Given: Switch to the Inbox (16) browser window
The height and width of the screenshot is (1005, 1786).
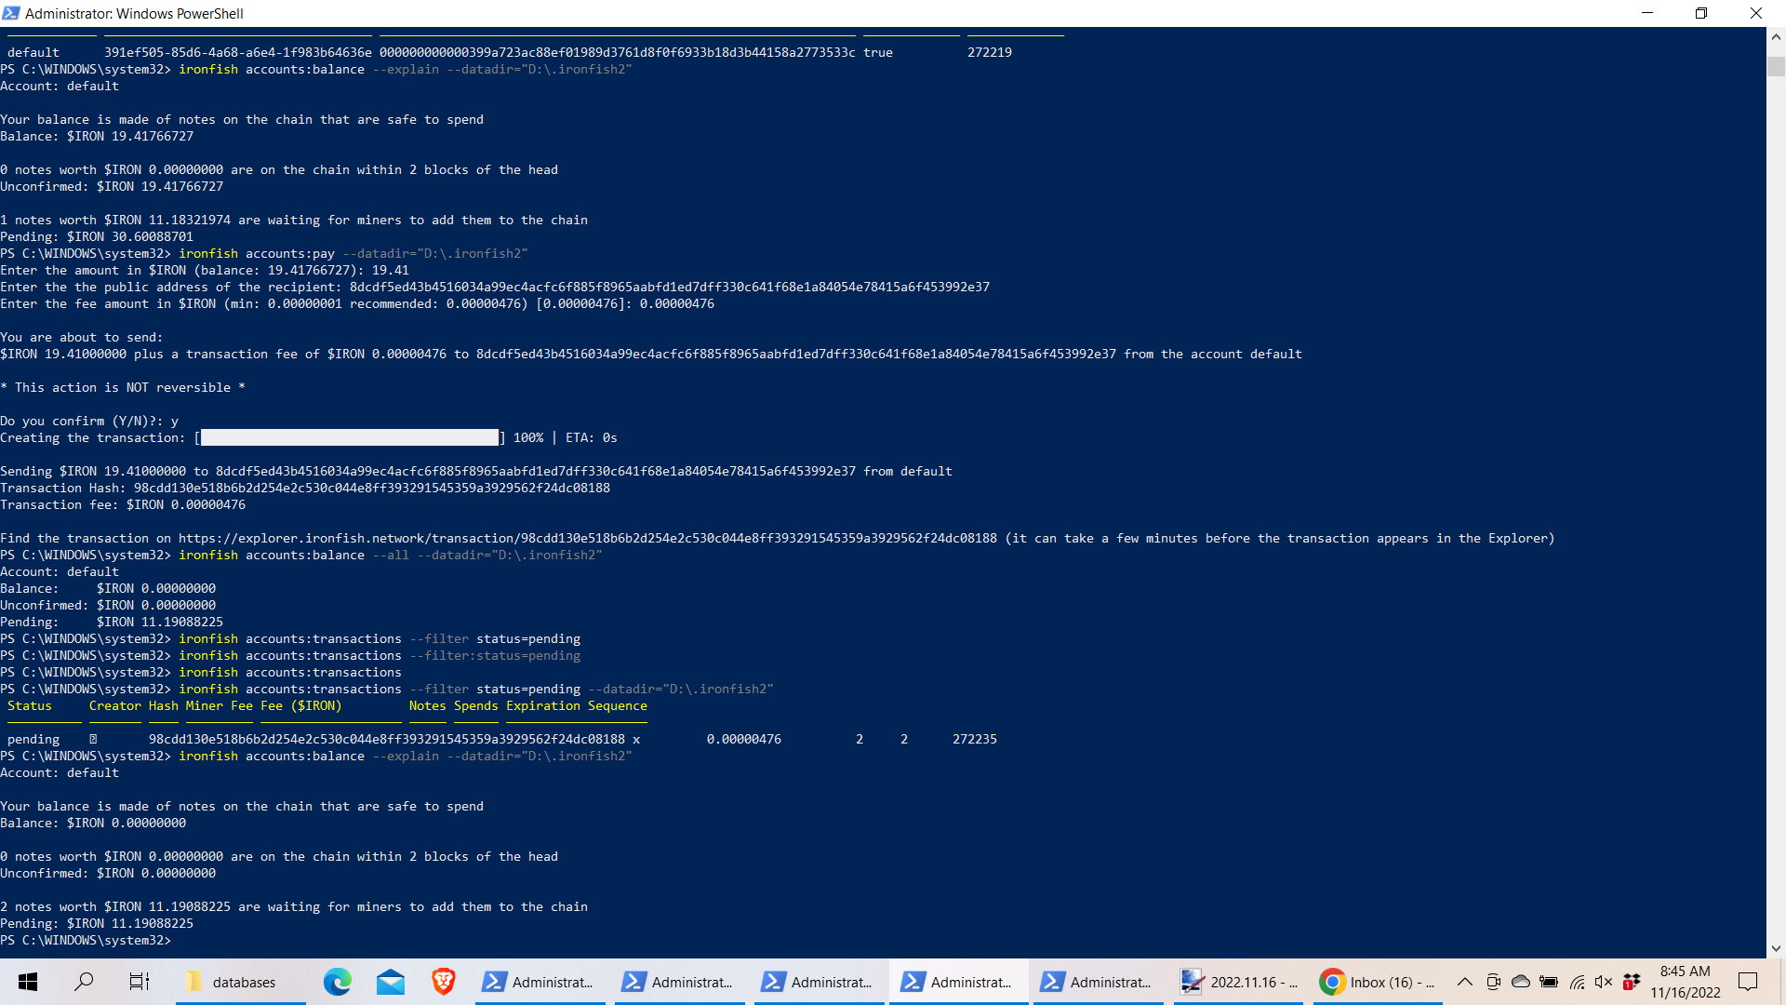Looking at the screenshot, I should (1377, 982).
